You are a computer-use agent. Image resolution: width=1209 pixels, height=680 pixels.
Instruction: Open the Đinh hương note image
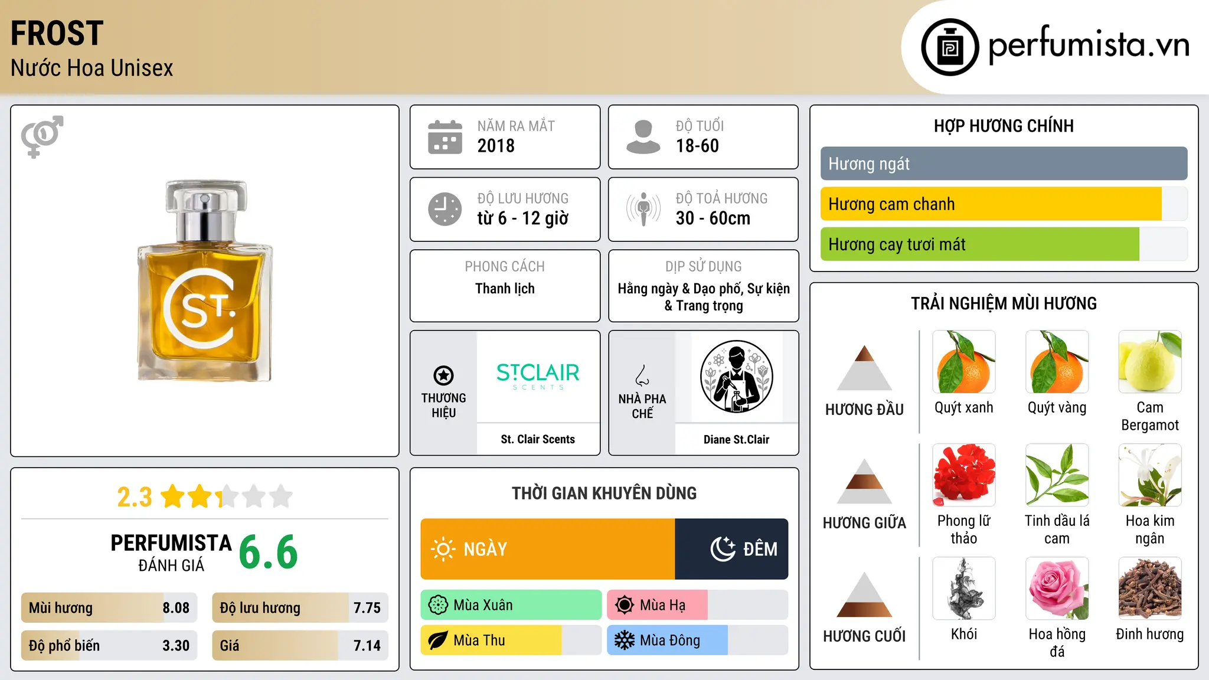[1150, 589]
